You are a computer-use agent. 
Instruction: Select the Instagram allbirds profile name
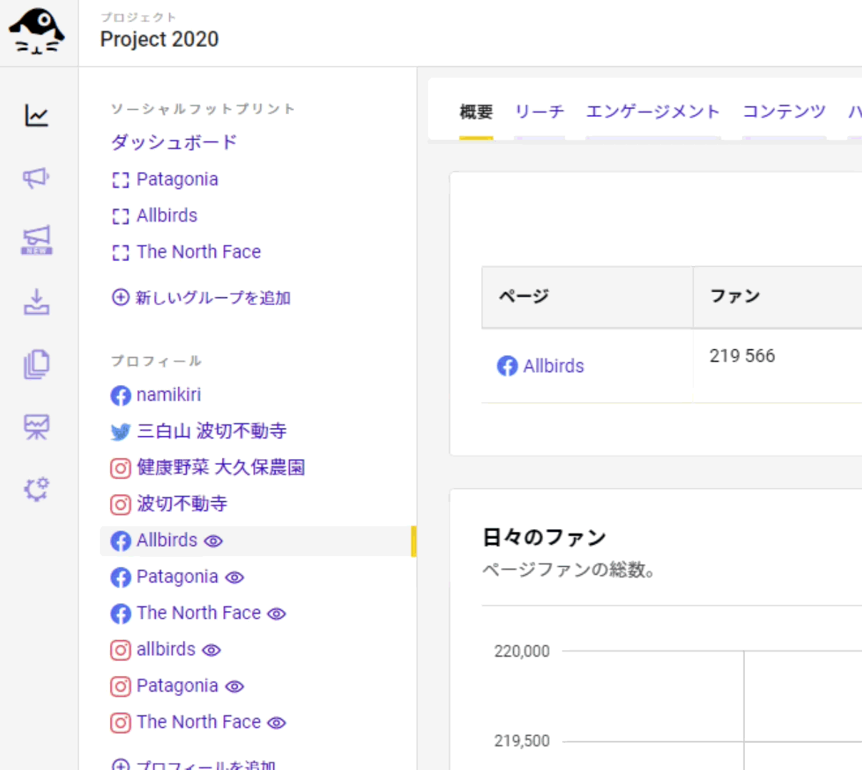pyautogui.click(x=166, y=650)
